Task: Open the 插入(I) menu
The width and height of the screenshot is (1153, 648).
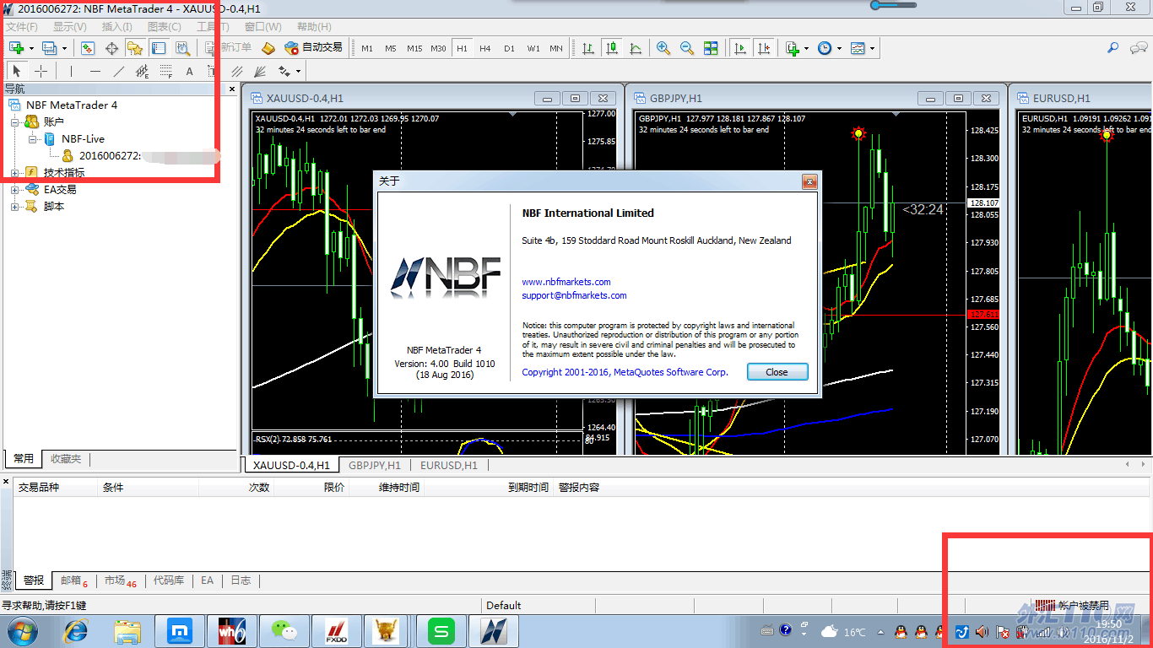Action: click(x=117, y=26)
